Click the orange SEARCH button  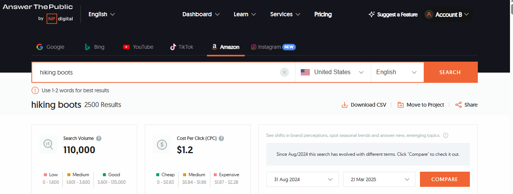(451, 72)
